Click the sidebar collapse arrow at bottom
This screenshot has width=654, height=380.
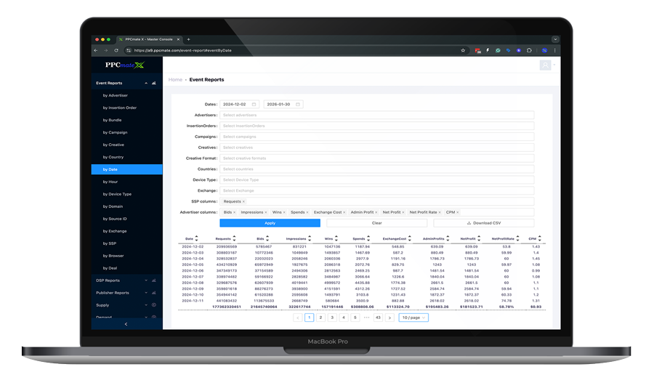click(x=126, y=324)
